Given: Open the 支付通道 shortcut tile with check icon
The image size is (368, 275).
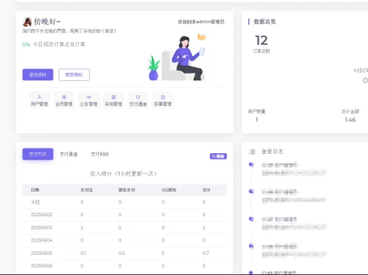Looking at the screenshot, I should pos(138,100).
